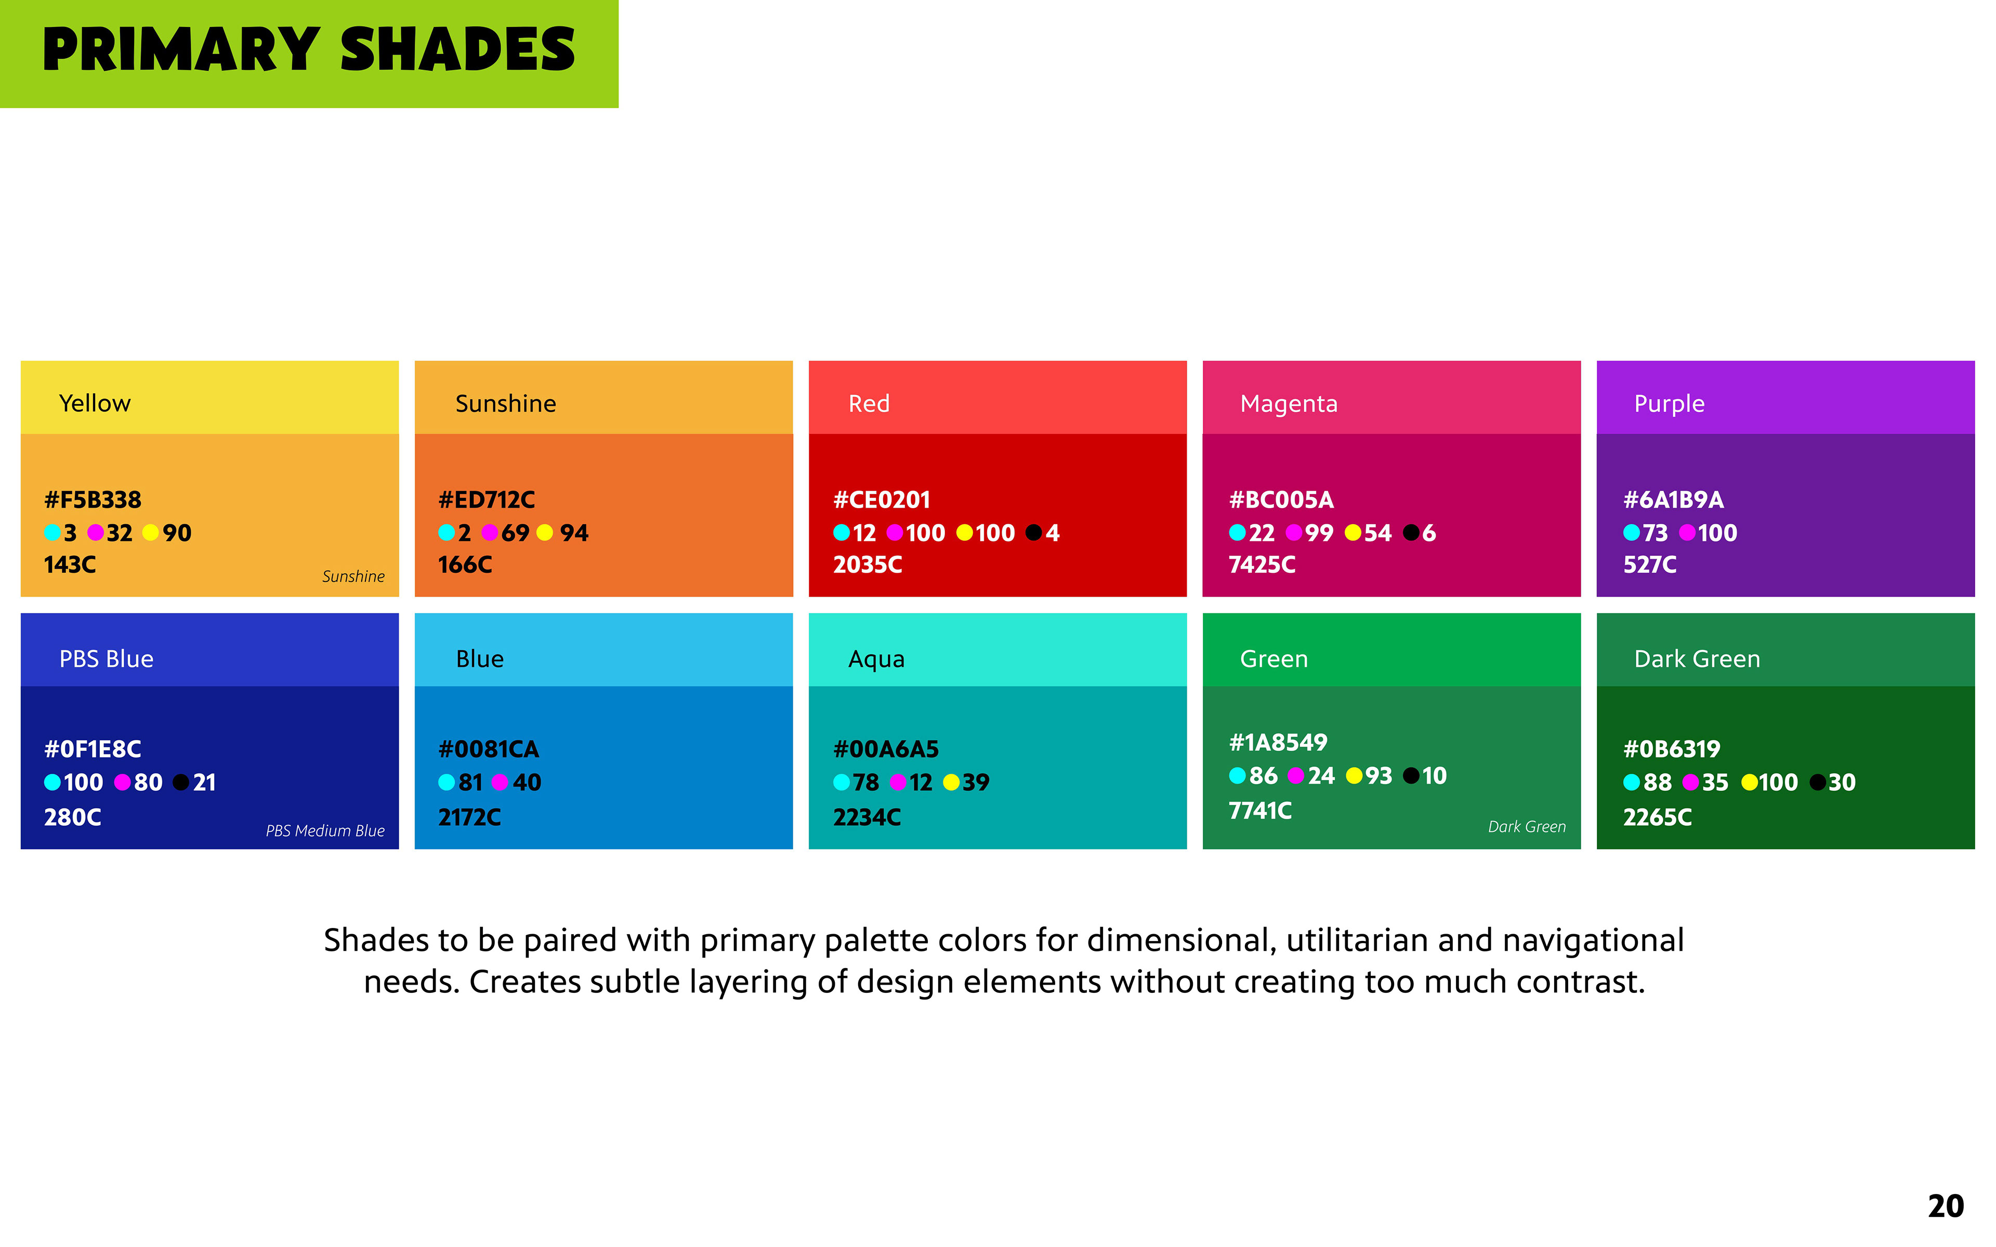Screen dimensions: 1996x1247
Task: Click the italic 'Dark Green' label in Green
Action: pyautogui.click(x=1526, y=826)
